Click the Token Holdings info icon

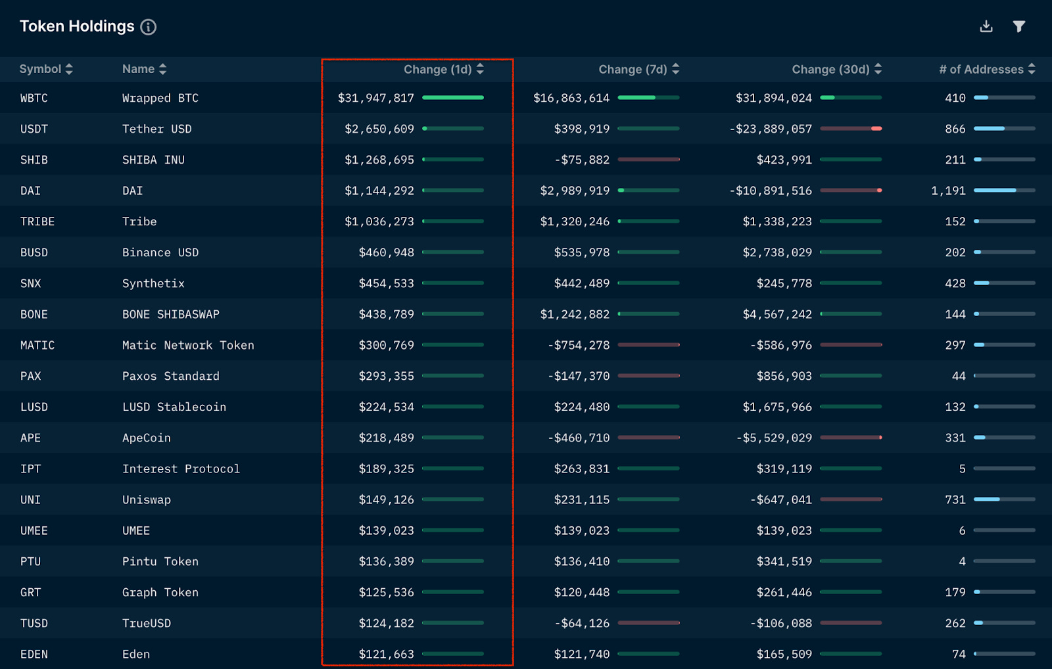[x=149, y=27]
